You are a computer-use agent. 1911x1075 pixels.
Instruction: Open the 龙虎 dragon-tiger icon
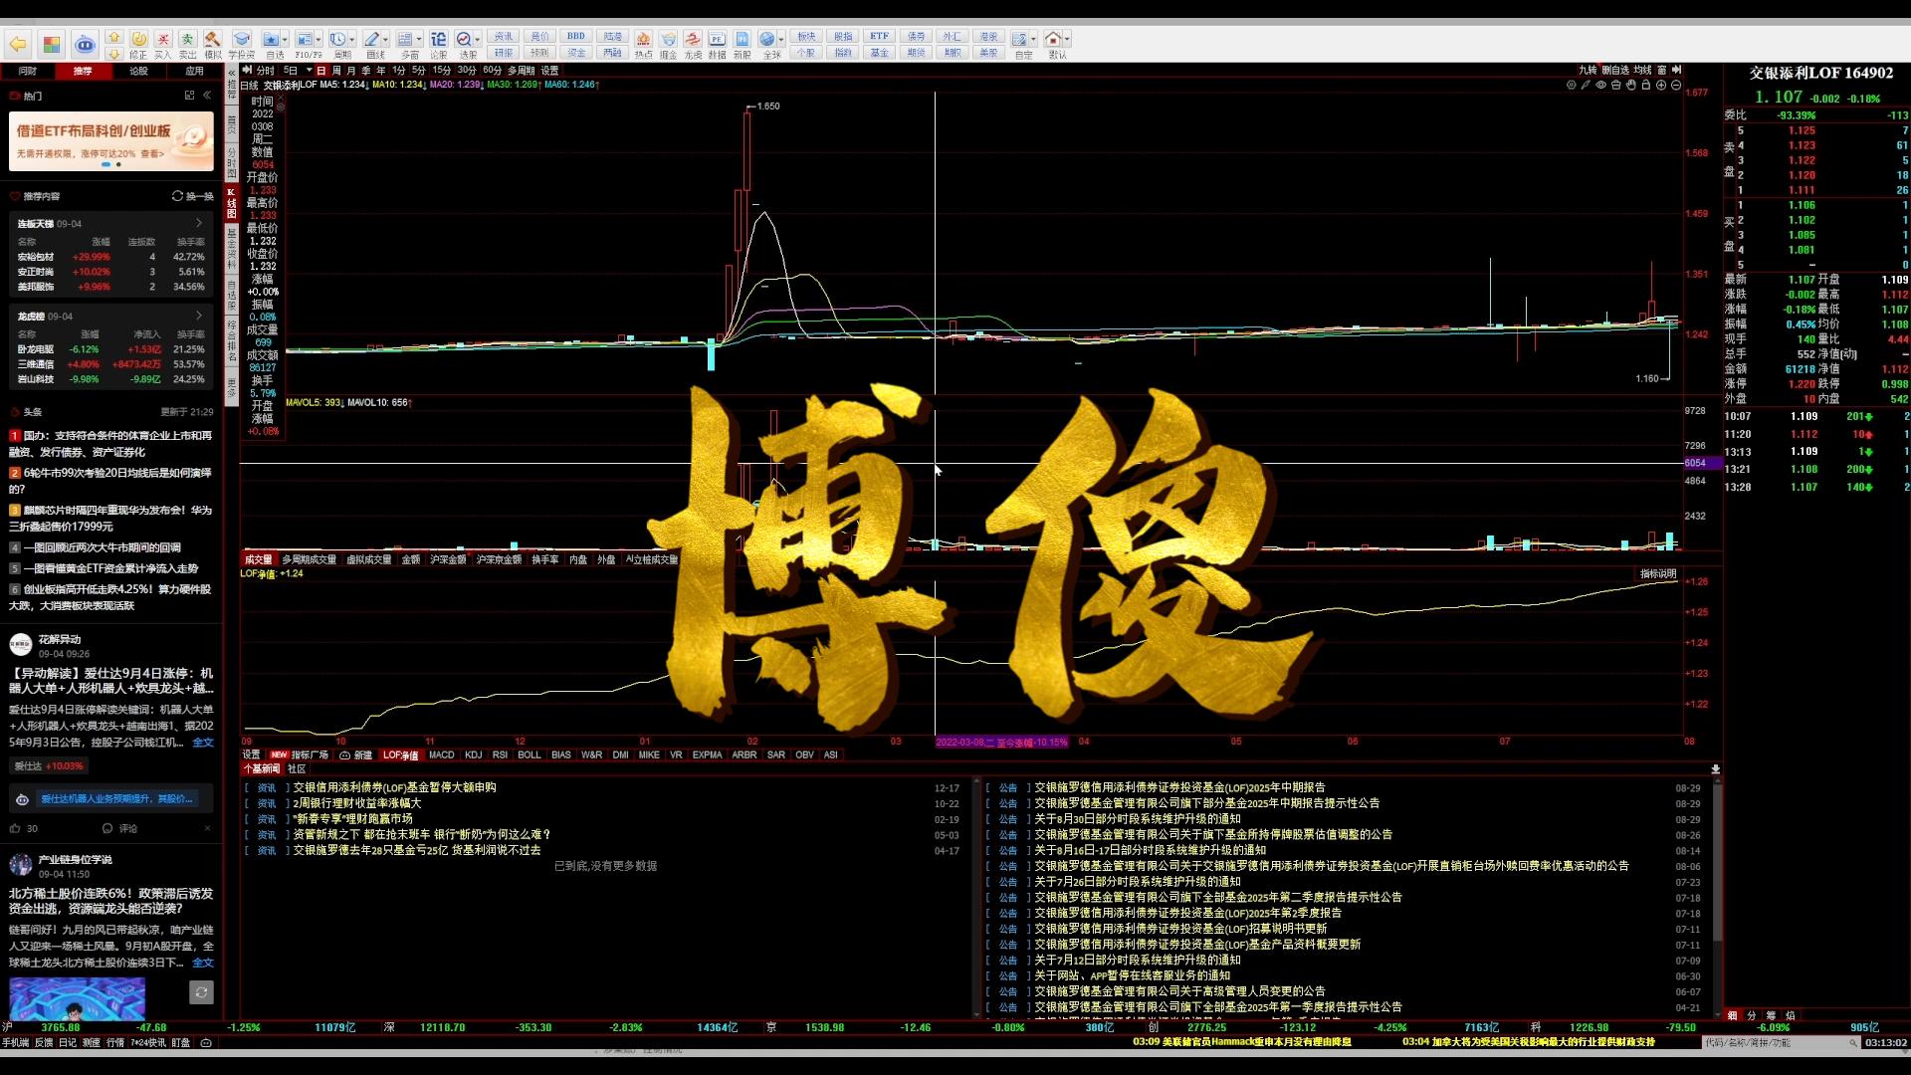click(x=693, y=45)
